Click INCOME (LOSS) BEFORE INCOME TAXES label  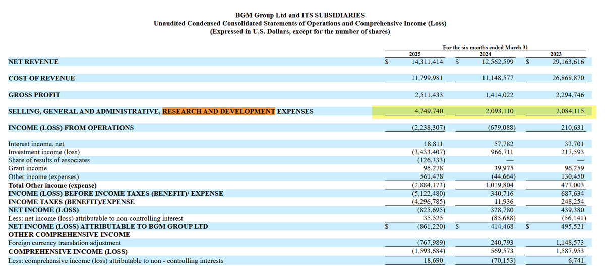pyautogui.click(x=115, y=193)
